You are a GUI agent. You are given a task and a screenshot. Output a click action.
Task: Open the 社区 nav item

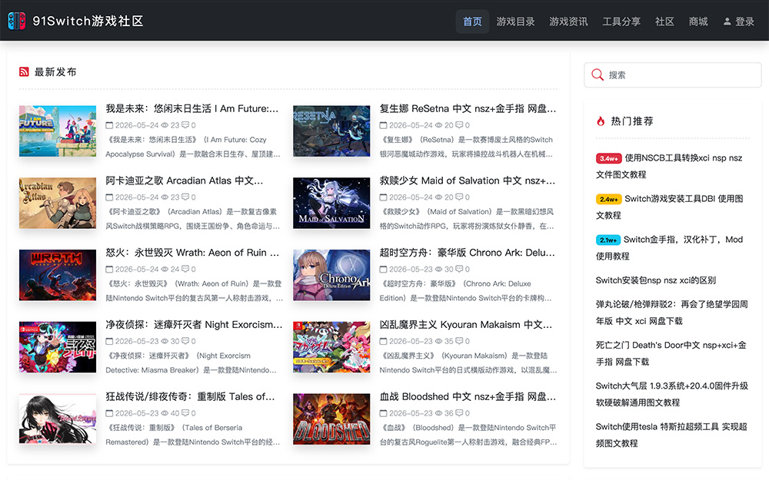(664, 22)
